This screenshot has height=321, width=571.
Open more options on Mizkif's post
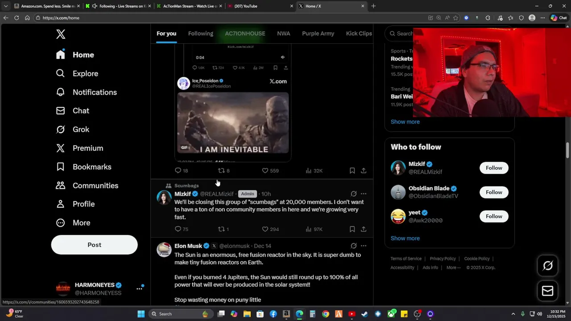(x=364, y=194)
